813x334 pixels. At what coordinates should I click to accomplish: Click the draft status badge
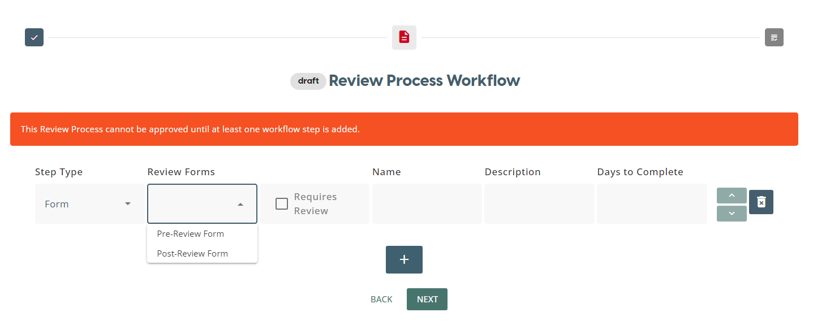pos(308,81)
